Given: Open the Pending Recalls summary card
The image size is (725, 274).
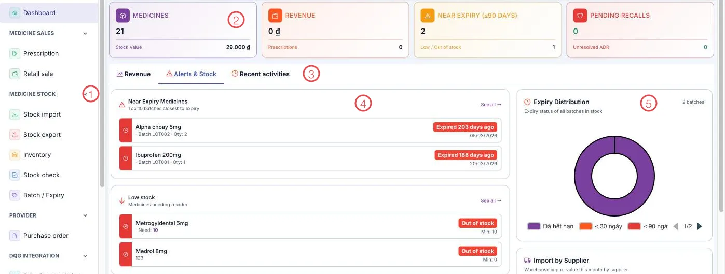Looking at the screenshot, I should [640, 30].
